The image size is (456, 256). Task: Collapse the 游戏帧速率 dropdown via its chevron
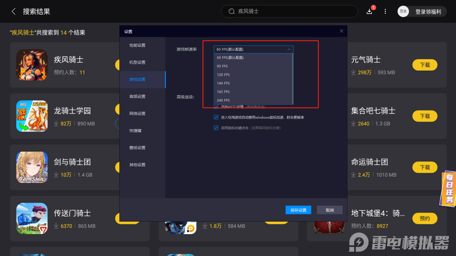[x=289, y=49]
